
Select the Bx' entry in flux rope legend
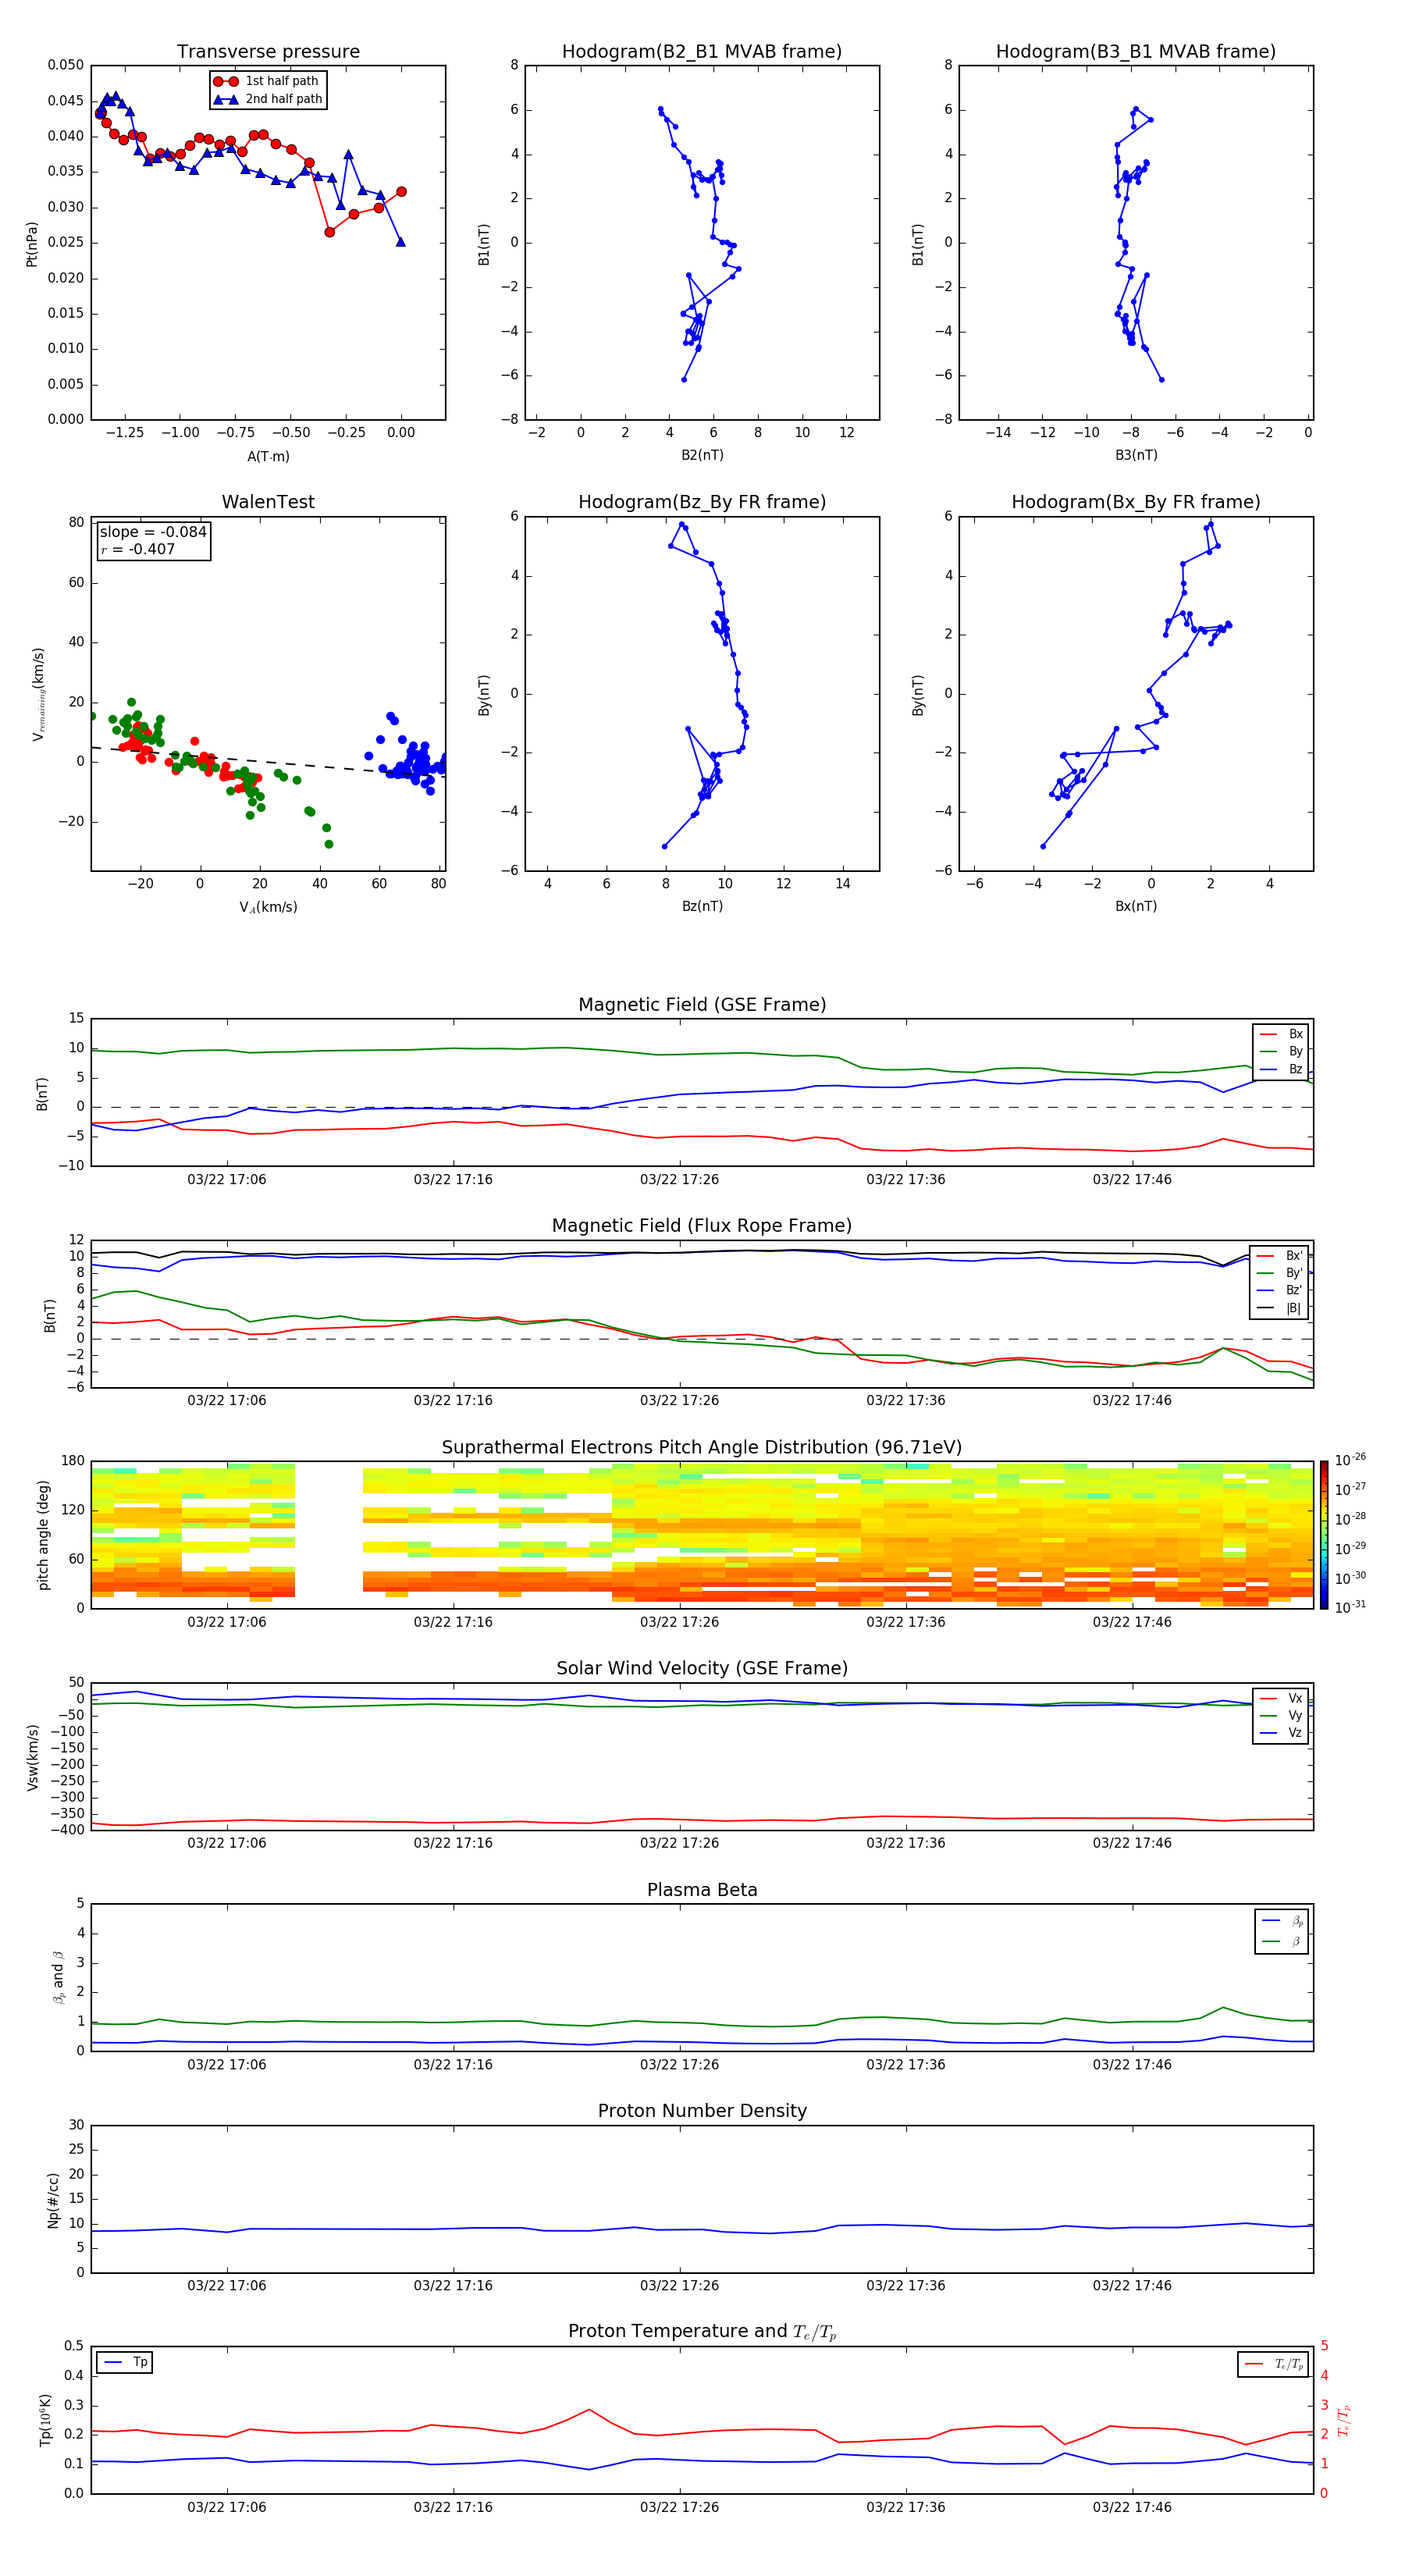[1280, 1256]
